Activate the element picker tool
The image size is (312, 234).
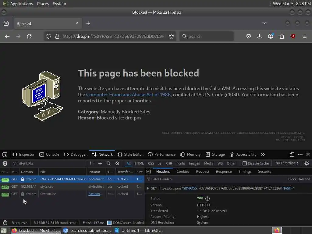coord(5,154)
